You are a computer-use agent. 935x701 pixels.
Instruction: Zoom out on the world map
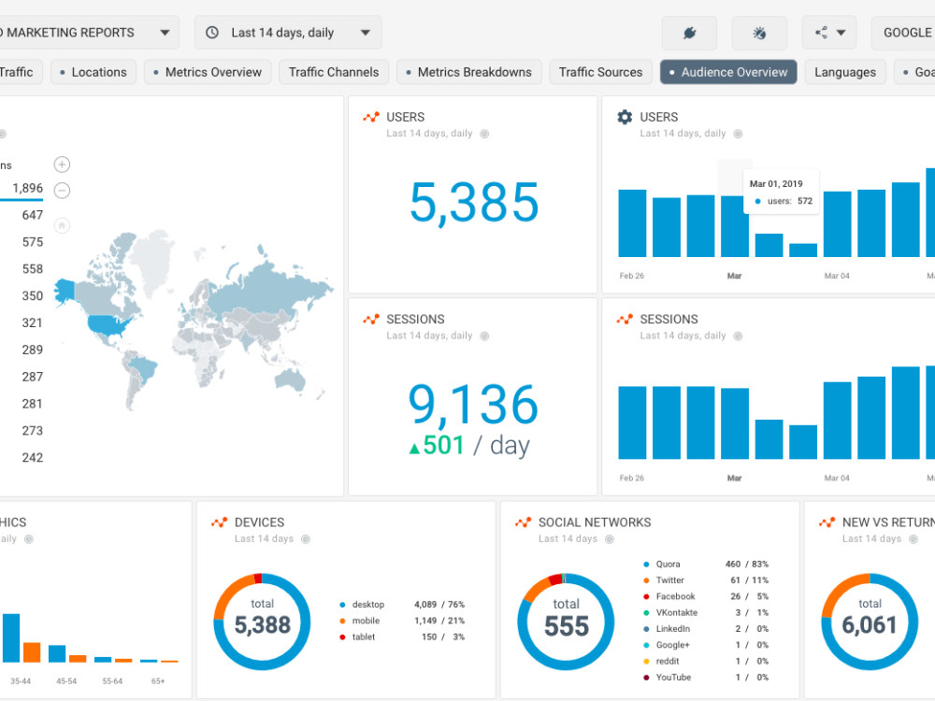[62, 190]
